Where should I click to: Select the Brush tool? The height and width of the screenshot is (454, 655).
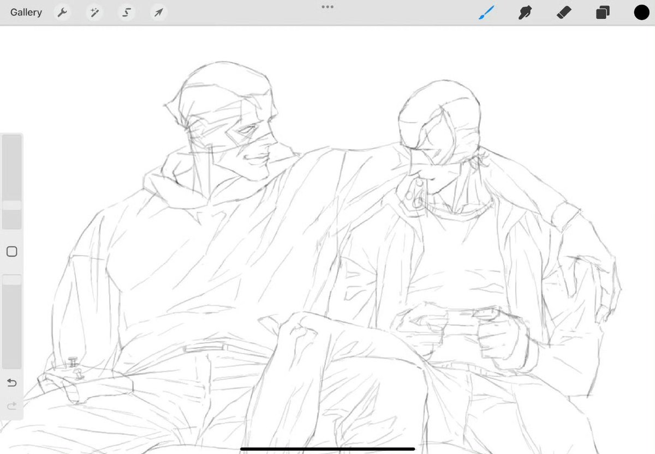[486, 13]
